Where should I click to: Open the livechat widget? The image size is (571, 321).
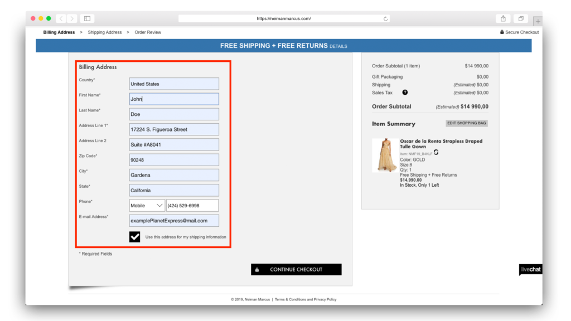coord(531,270)
